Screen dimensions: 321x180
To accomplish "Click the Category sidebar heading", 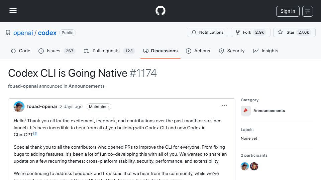I will 249,100.
